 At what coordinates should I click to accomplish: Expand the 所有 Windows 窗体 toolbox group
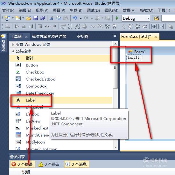pos(13,45)
